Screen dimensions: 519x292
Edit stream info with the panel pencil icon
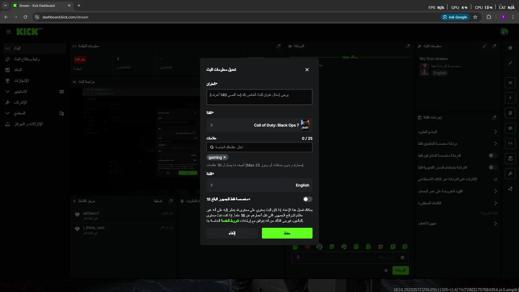point(484,46)
